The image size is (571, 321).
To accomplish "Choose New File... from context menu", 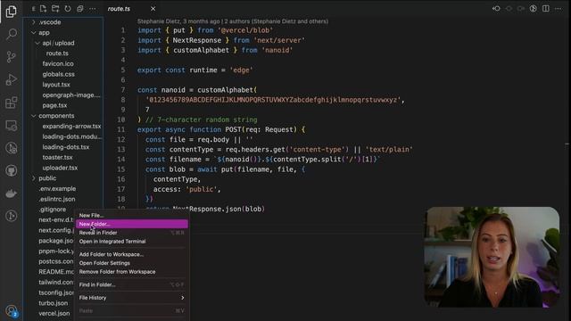I will click(132, 215).
